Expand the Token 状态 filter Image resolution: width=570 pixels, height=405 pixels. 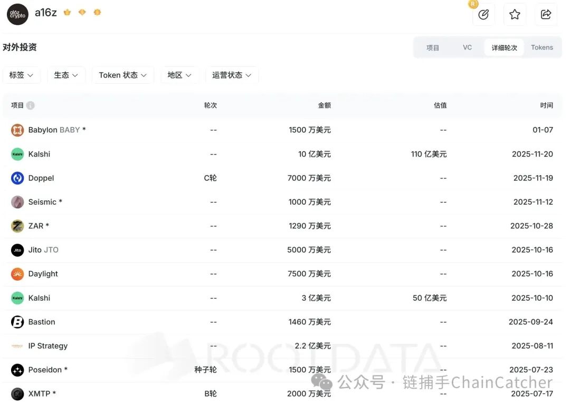122,75
